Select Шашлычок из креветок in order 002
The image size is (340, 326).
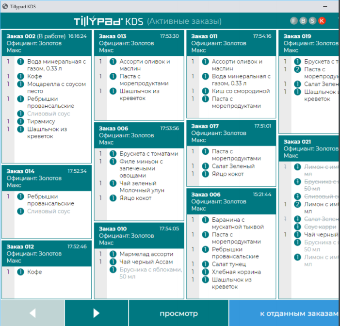[47, 133]
